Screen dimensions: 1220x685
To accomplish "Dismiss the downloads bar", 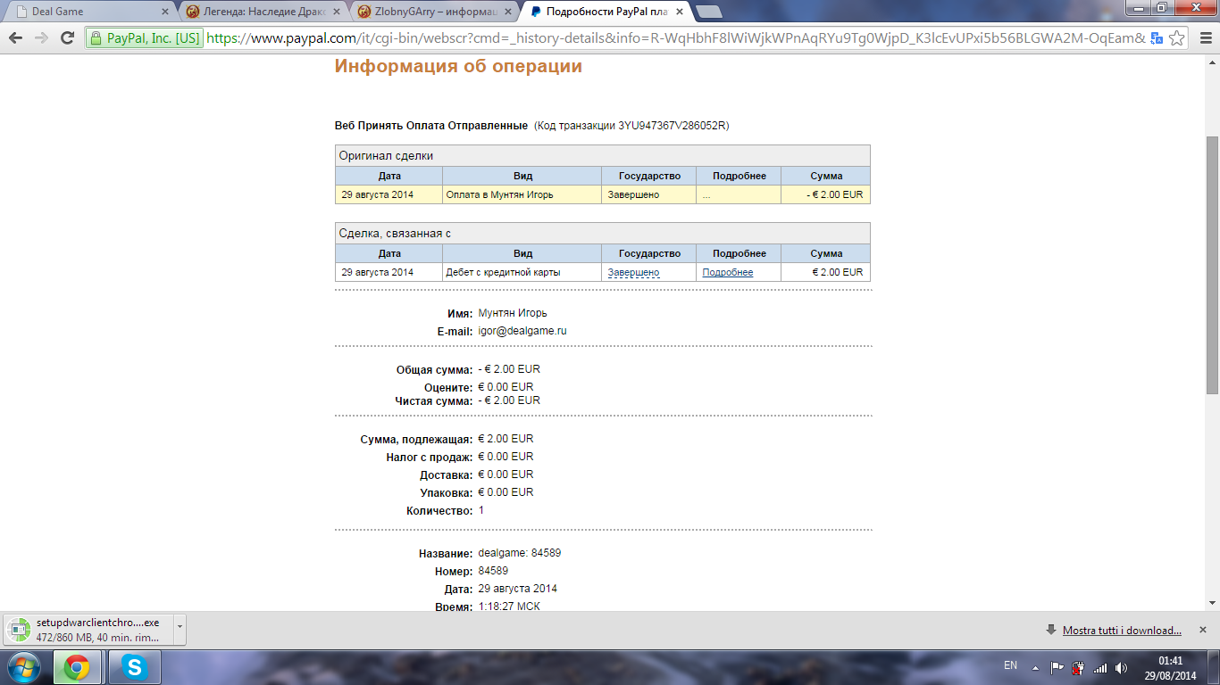I will pyautogui.click(x=1202, y=630).
